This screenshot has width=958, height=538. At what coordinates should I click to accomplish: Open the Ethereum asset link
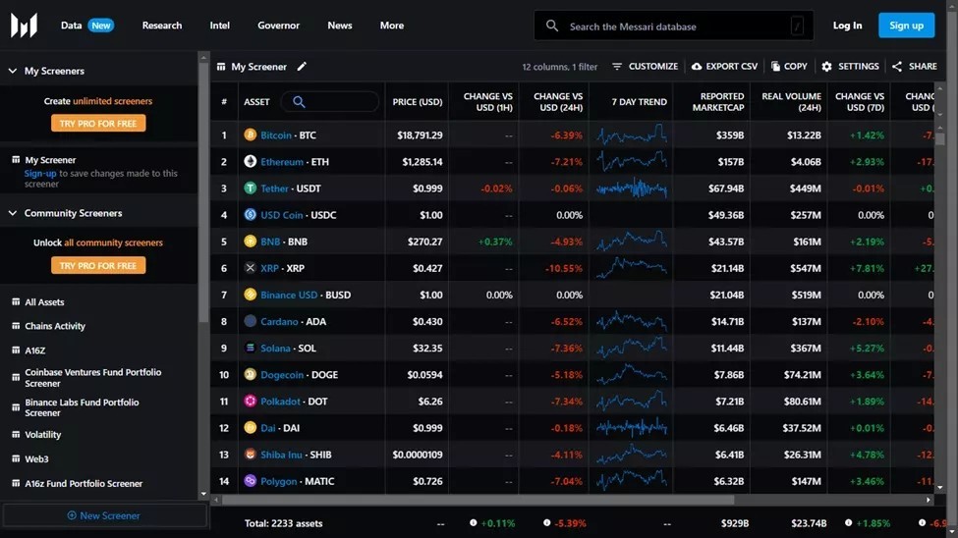click(x=282, y=162)
